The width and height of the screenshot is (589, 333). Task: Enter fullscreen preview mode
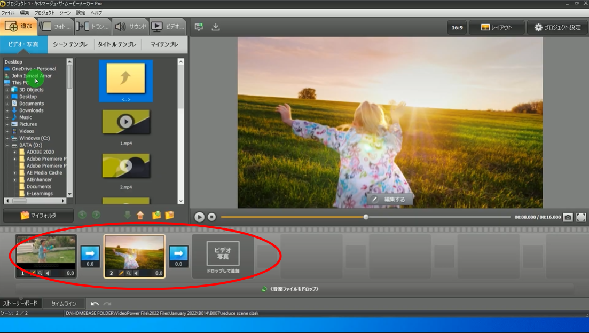(581, 217)
